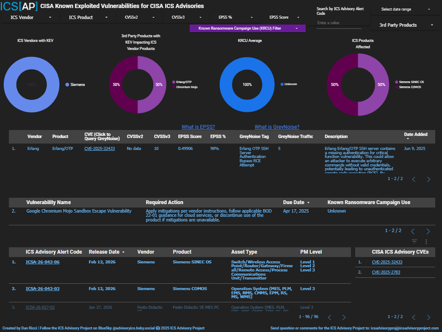Click next page arrow under ICS Advisory table
Screen dimensions: 442x332
click(344, 317)
